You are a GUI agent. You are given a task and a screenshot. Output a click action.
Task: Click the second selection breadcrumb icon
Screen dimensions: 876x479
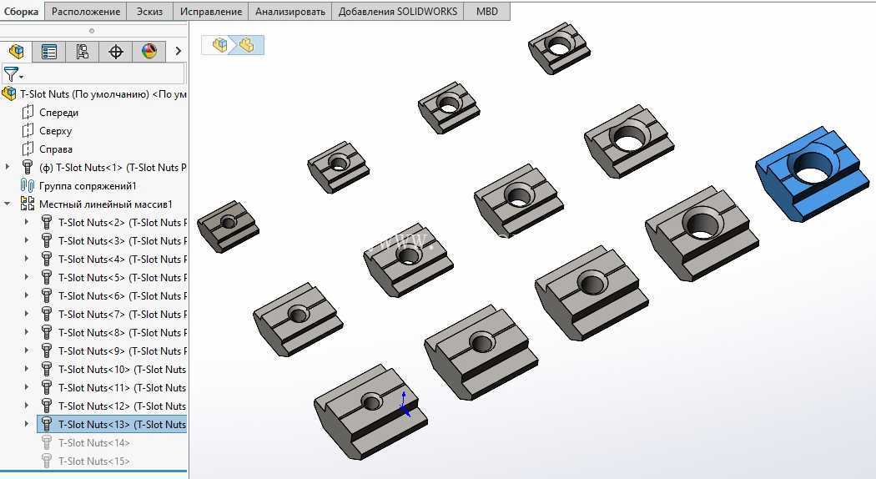[x=246, y=45]
